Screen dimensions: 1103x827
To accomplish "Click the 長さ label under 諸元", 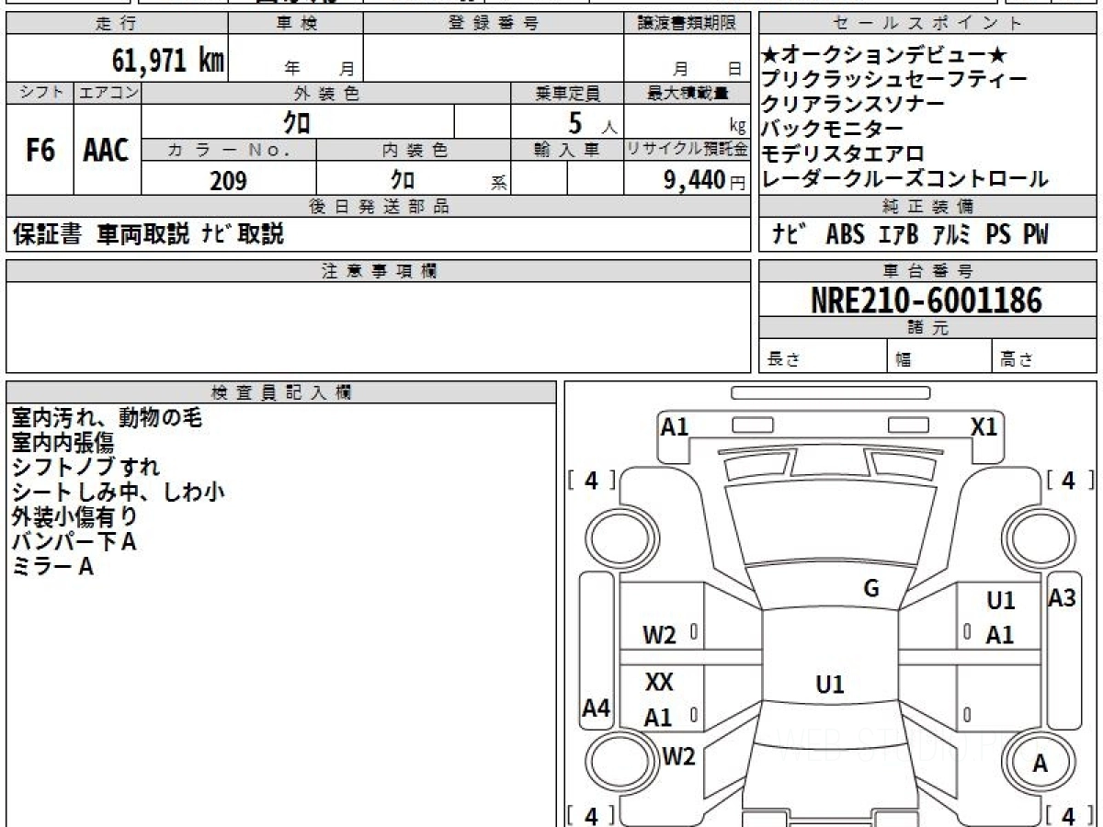I will 783,360.
